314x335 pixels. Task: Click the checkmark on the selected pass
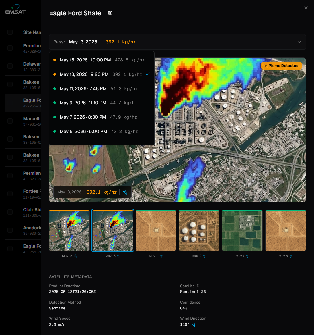coord(148,74)
